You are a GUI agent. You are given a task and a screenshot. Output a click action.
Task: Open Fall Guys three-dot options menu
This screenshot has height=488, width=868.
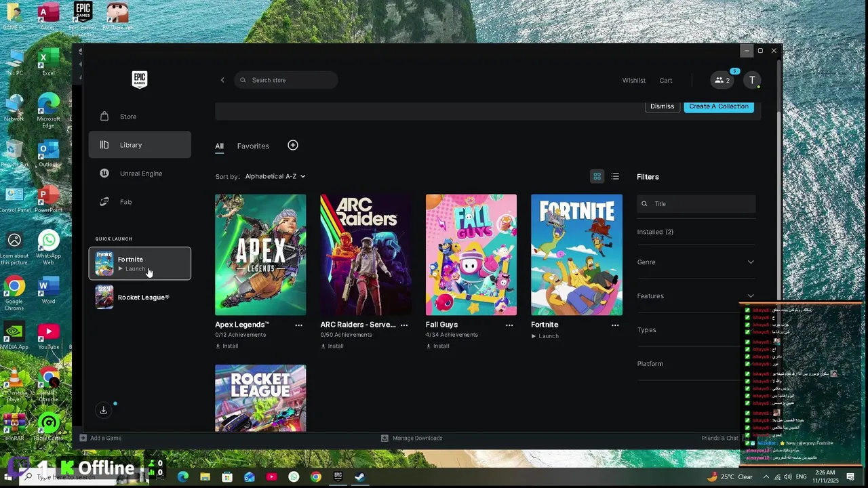click(509, 325)
